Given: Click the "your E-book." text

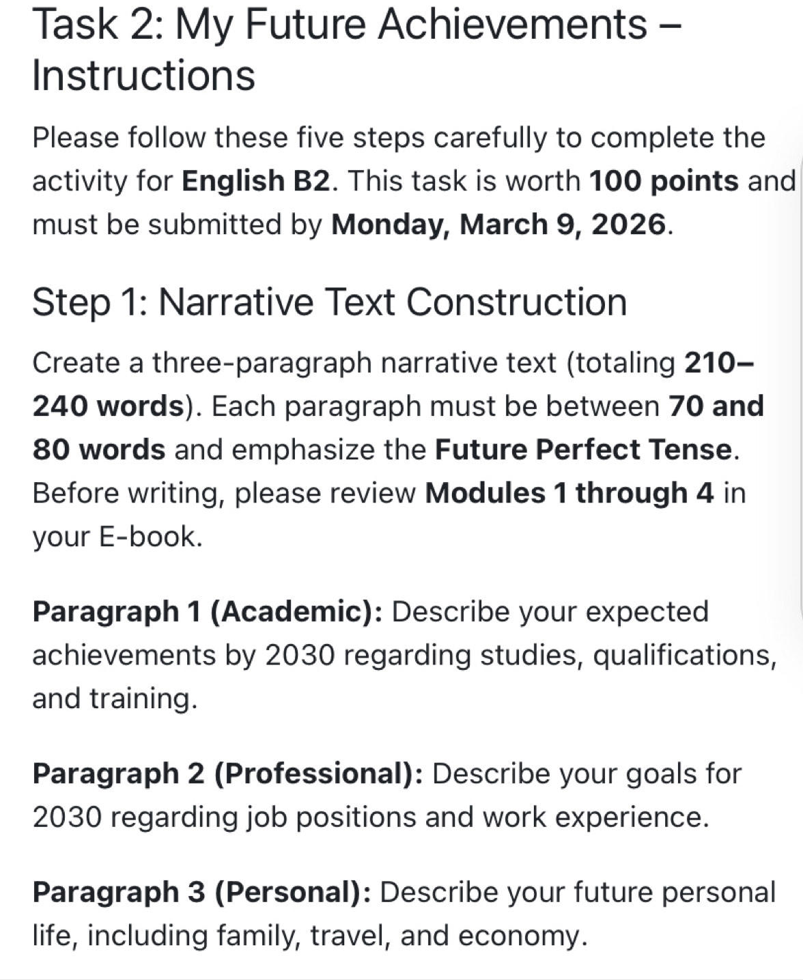Looking at the screenshot, I should point(117,537).
